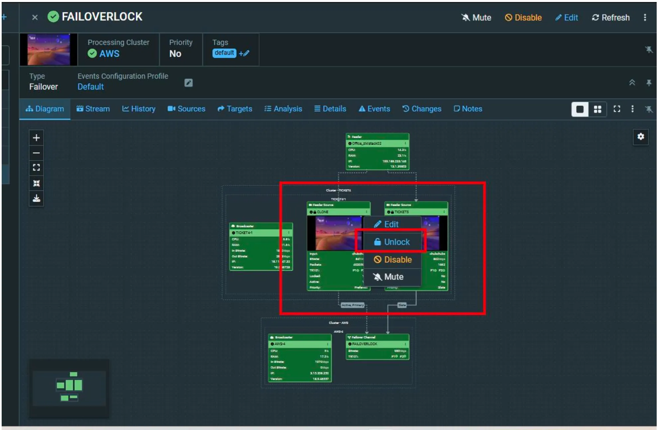Open the AWS processing cluster link
660x430 pixels.
(109, 53)
